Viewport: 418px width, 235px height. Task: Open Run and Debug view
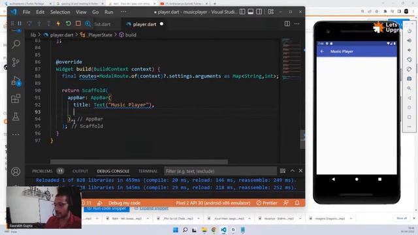point(16,81)
